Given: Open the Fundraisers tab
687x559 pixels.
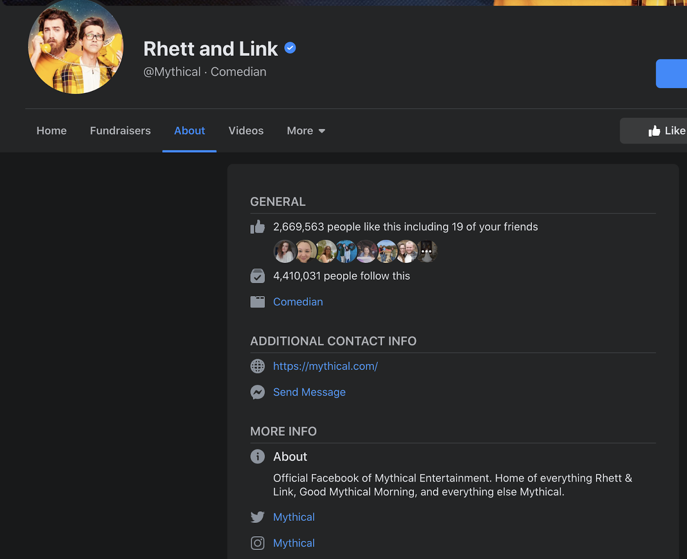Looking at the screenshot, I should 120,131.
